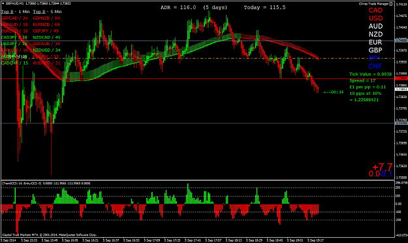Screen dimensions: 408x243
Task: Click the -200 level on the CCI scale
Action: [398, 220]
